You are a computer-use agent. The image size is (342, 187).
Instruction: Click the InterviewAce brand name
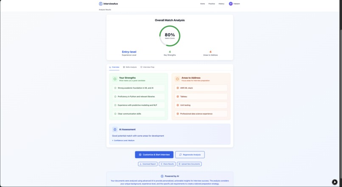click(x=111, y=4)
